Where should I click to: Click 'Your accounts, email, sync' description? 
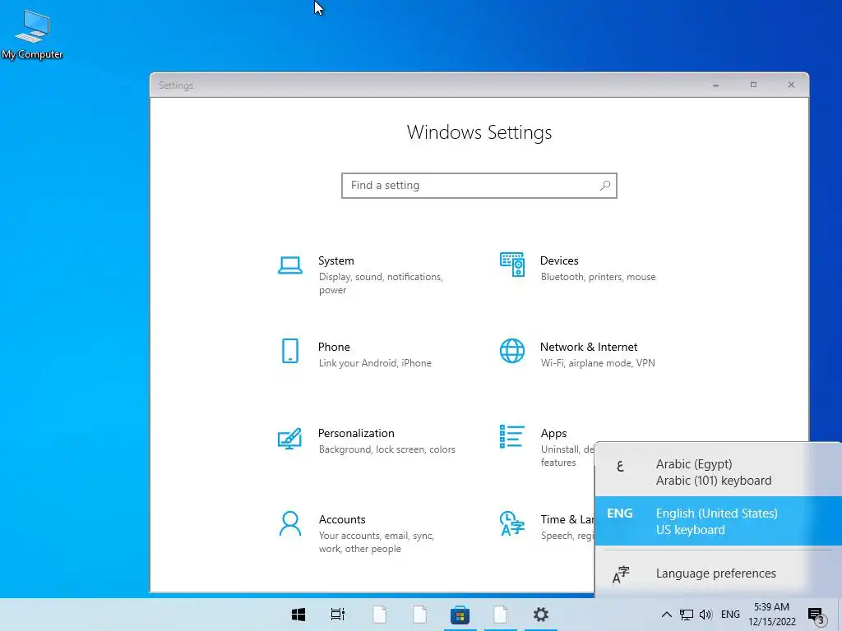coord(377,542)
